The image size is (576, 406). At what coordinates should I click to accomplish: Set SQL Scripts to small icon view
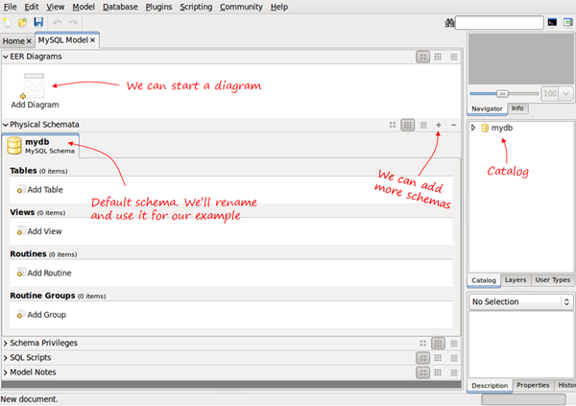438,358
